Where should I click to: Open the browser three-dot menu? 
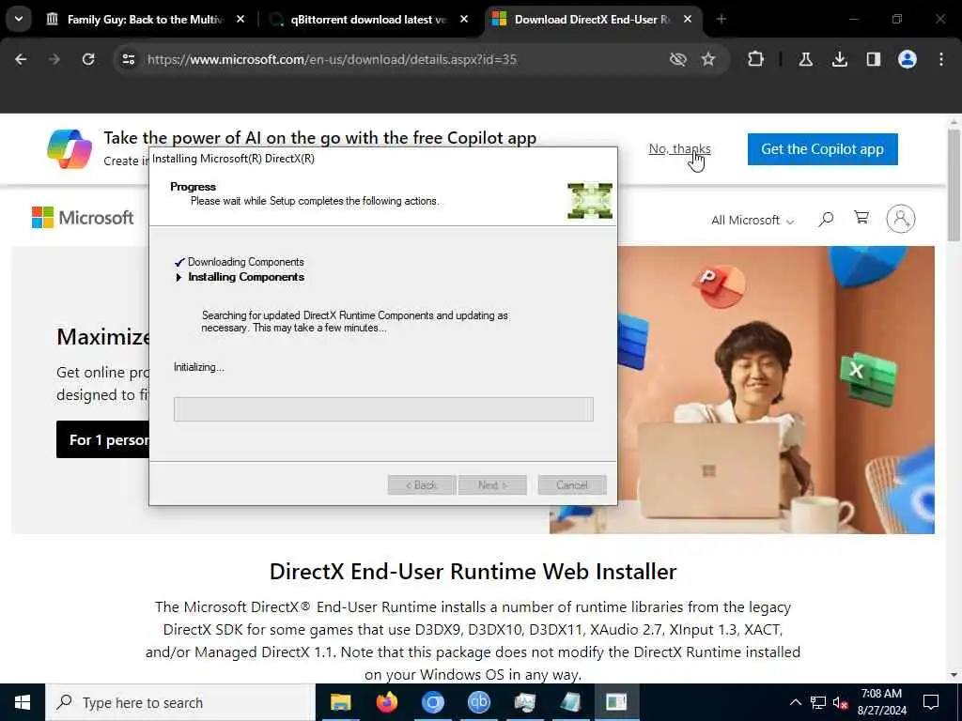click(x=941, y=59)
